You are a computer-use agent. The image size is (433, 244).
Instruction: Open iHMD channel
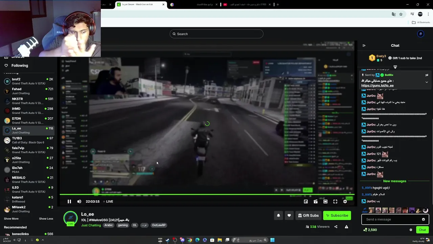pos(28,111)
